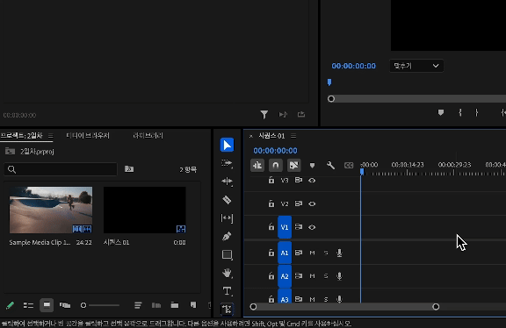This screenshot has width=506, height=328.
Task: Click source monitor filter icon
Action: click(x=264, y=114)
